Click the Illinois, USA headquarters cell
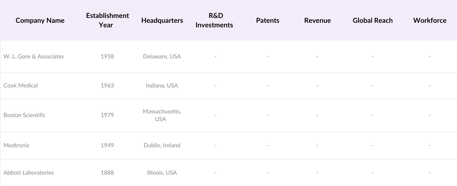 tap(162, 173)
